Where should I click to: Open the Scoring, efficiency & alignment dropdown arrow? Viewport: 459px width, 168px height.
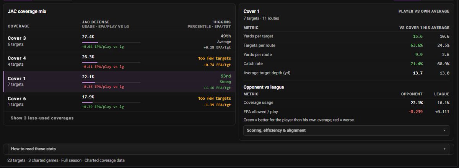(444, 131)
